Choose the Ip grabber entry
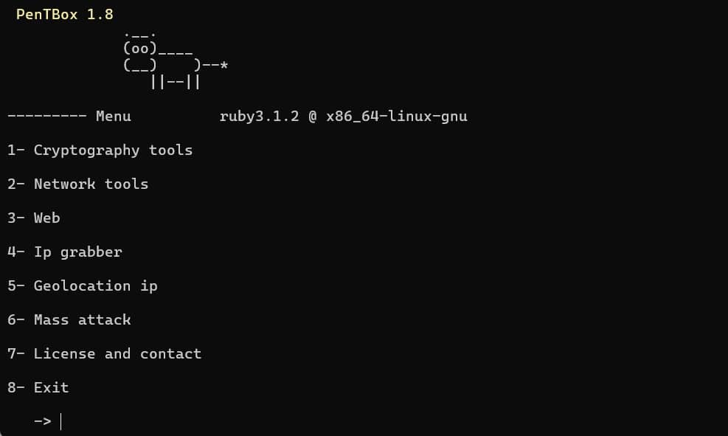The width and height of the screenshot is (728, 436). coord(64,252)
